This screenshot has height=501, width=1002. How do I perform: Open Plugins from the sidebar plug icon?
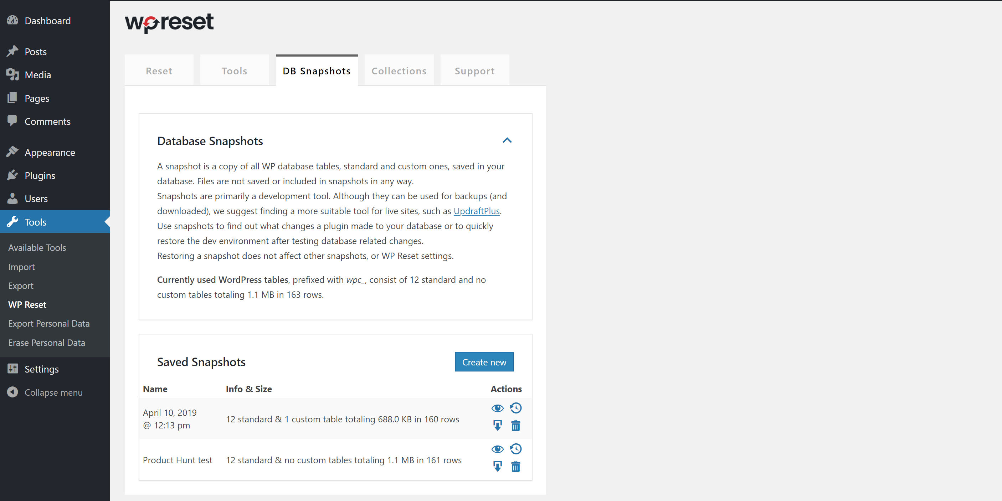tap(12, 175)
